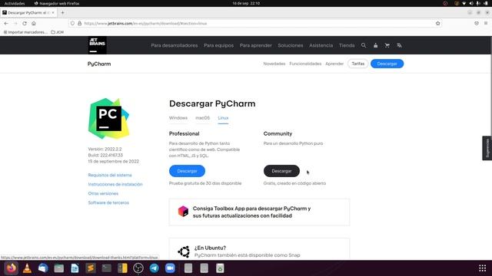The image size is (492, 276).
Task: Click the address bar URL field
Action: click(x=254, y=24)
